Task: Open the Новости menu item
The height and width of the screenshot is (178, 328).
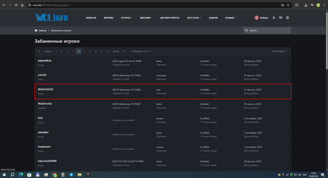Action: coord(91,18)
